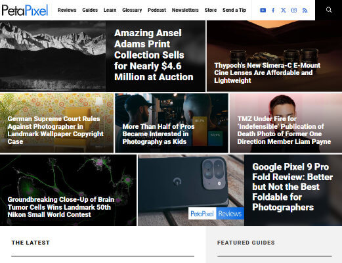Image resolution: width=342 pixels, height=263 pixels.
Task: Go to PetaPixel home logo
Action: 25,10
